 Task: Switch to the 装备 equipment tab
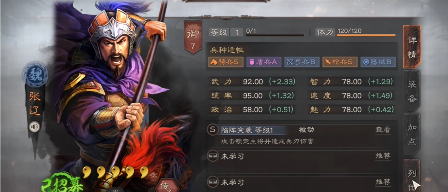412,91
